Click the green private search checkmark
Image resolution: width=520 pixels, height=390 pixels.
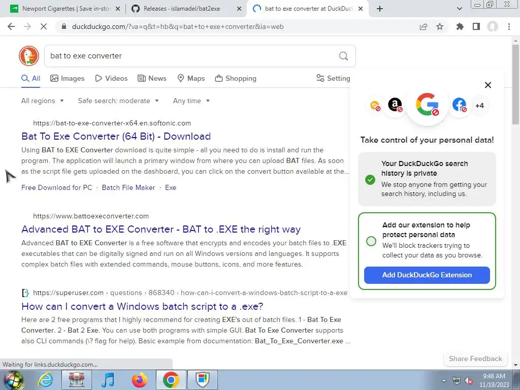point(370,180)
